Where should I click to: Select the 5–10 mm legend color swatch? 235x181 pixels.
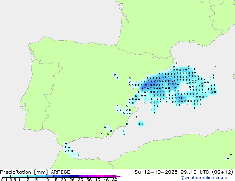pyautogui.click(x=40, y=176)
